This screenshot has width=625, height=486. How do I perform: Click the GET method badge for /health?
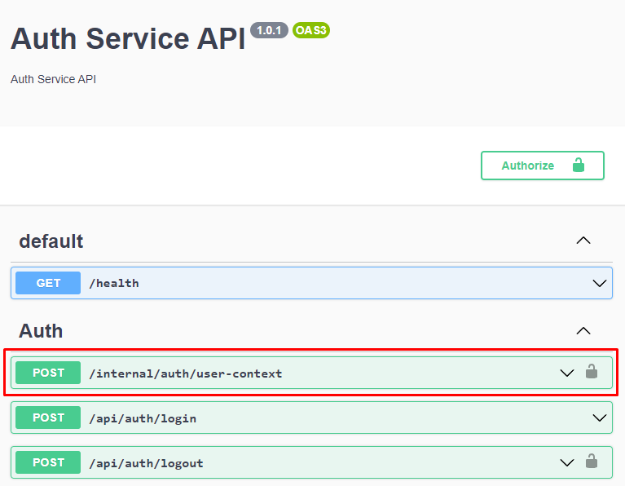coord(48,283)
